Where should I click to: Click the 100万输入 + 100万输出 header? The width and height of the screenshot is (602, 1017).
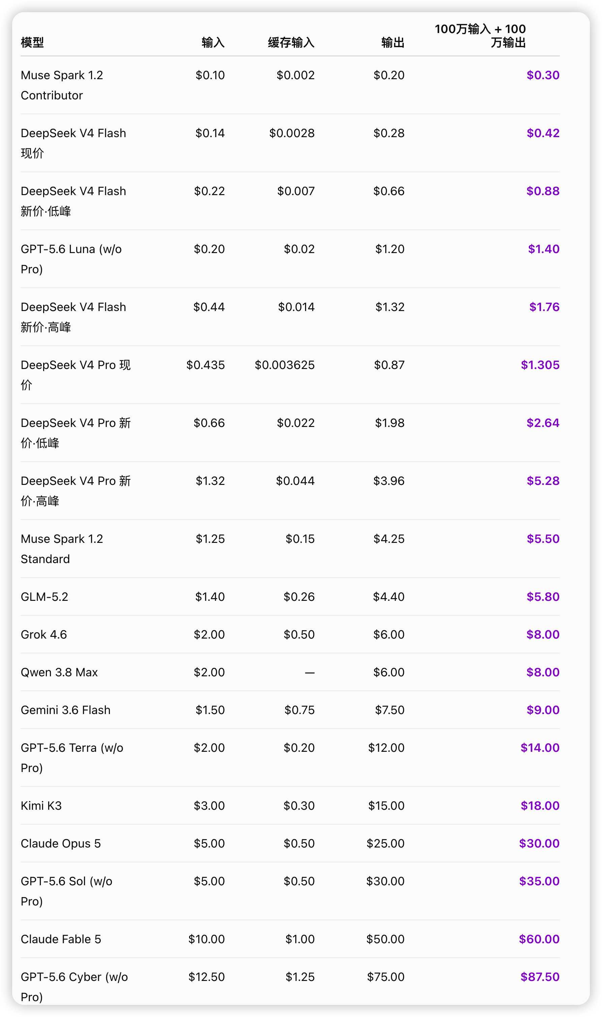click(x=480, y=36)
